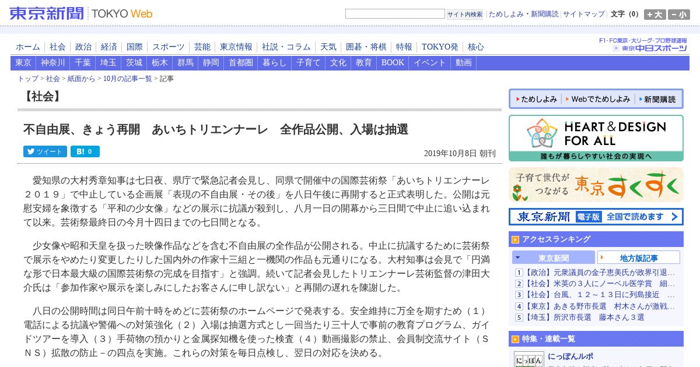
Task: Increase text size with ＋大 button
Action: point(655,15)
